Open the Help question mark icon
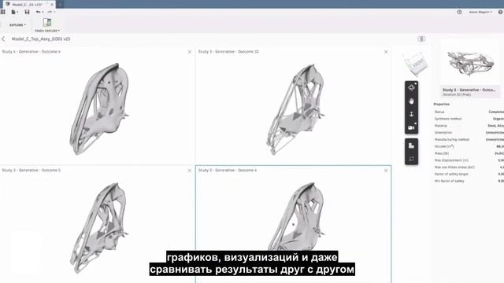This screenshot has width=504, height=283. [x=501, y=12]
